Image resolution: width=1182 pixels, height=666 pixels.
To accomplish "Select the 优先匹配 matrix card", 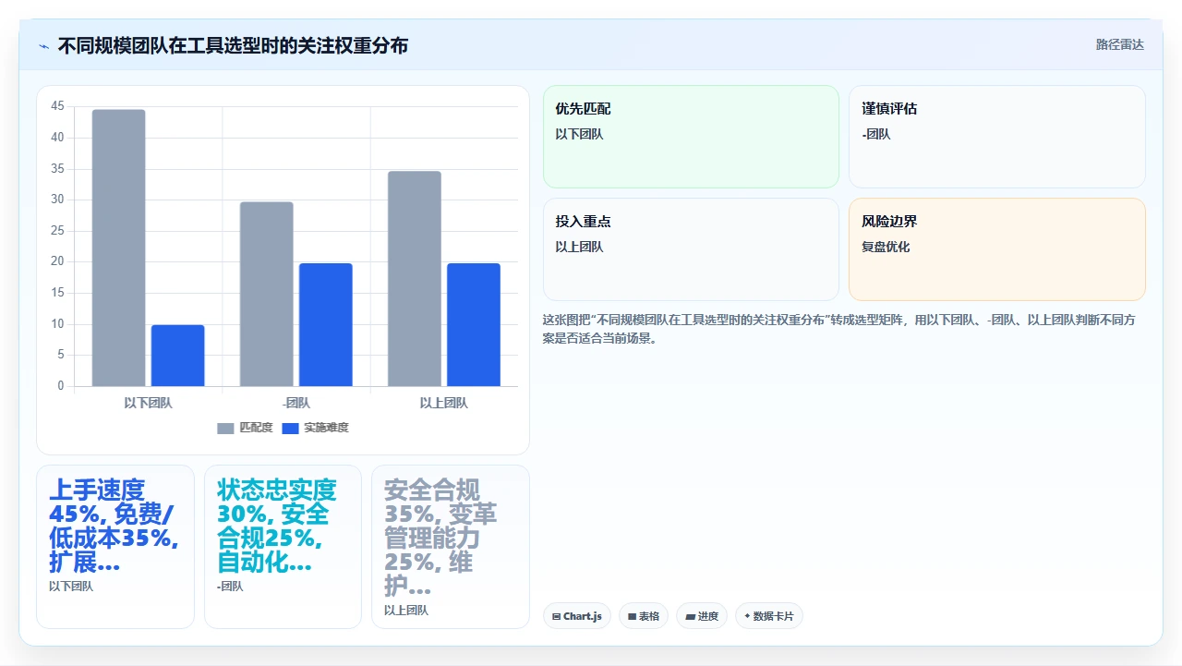I will click(691, 137).
